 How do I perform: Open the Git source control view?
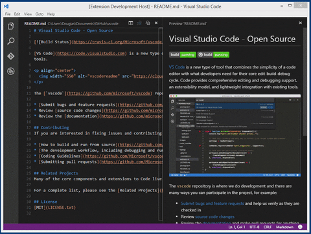[11, 56]
